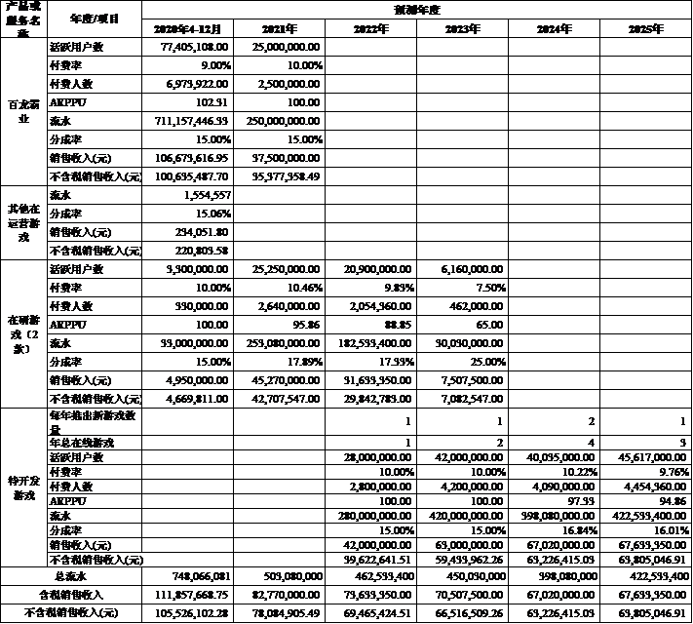Select the 180,000.00 cell in the third section
The width and height of the screenshot is (693, 624).
coord(192,306)
